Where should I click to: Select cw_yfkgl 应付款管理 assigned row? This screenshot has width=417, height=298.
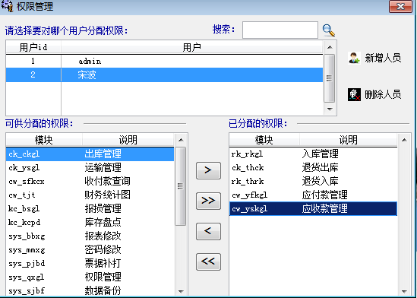[x=313, y=195]
